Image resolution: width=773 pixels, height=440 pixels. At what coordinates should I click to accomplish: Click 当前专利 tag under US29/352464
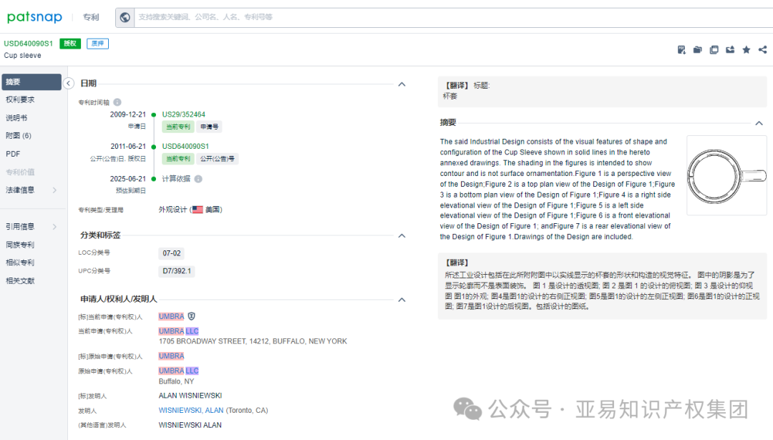point(178,127)
